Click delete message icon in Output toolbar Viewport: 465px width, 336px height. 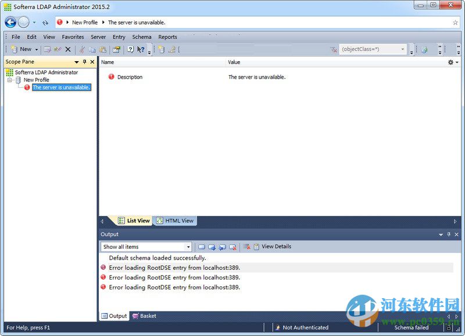click(233, 247)
